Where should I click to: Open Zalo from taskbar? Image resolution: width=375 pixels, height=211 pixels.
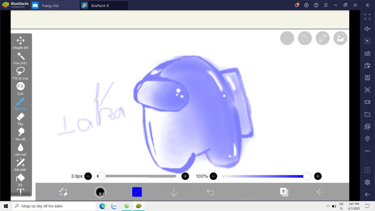(x=114, y=206)
